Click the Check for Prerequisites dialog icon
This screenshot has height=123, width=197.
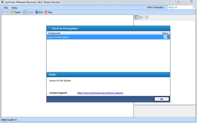click(49, 28)
